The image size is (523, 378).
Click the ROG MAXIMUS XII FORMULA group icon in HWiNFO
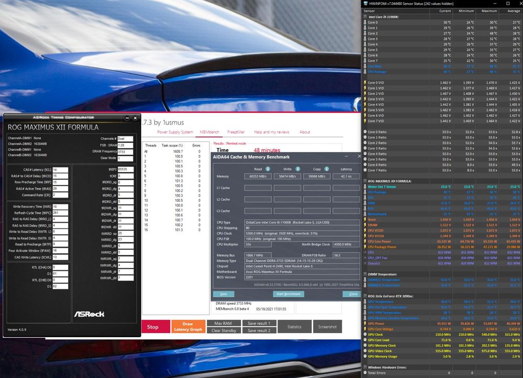tap(365, 181)
